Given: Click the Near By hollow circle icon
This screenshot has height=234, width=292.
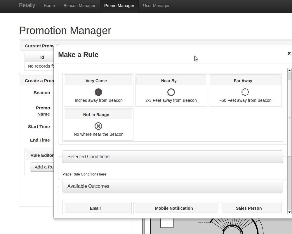Looking at the screenshot, I should [x=171, y=92].
